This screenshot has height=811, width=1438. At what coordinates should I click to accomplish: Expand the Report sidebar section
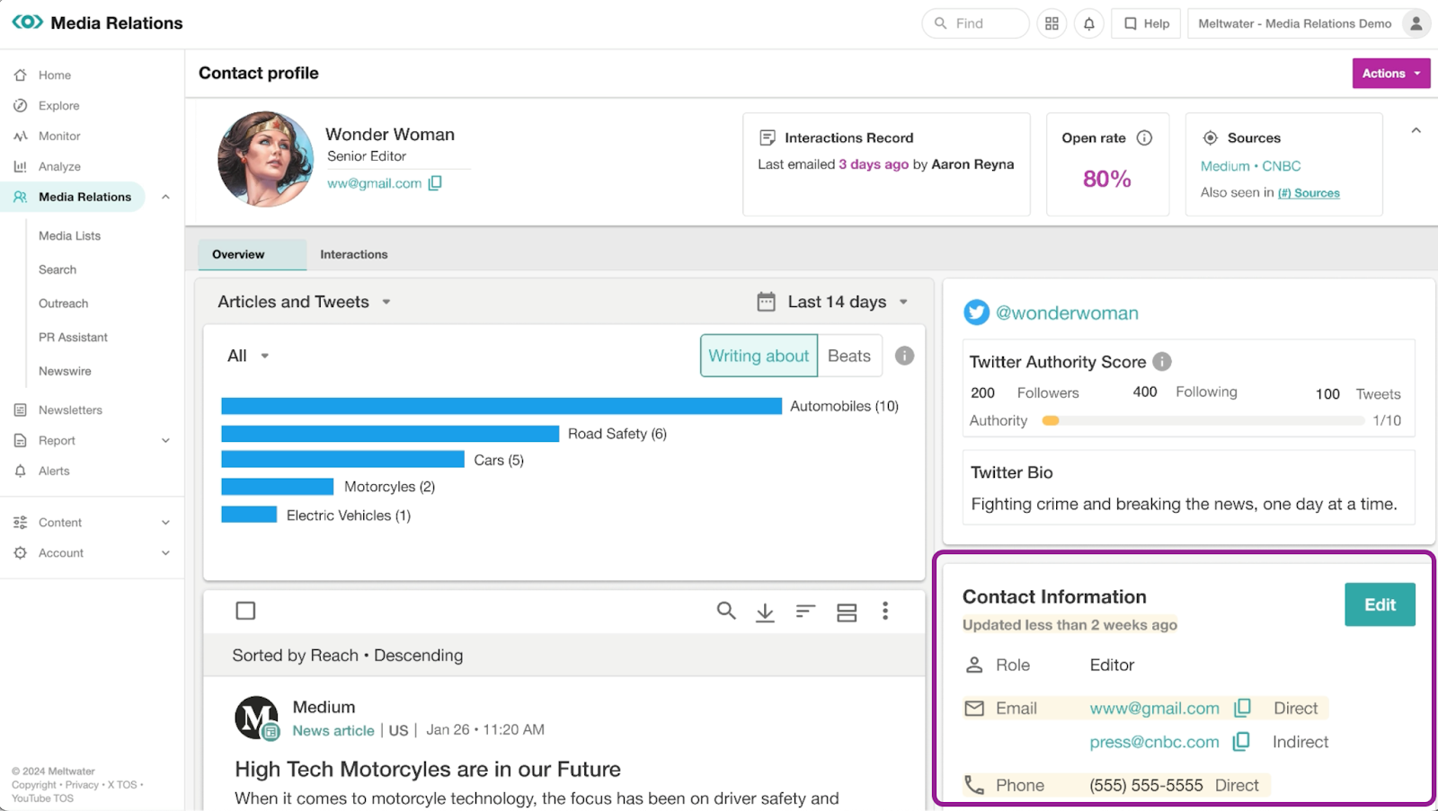tap(165, 441)
